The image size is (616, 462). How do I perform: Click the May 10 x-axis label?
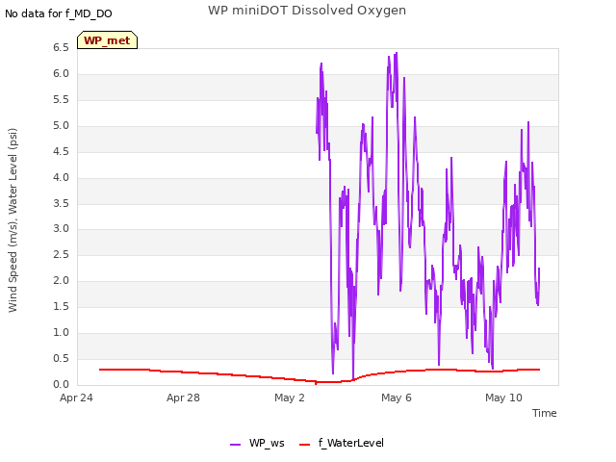click(503, 398)
